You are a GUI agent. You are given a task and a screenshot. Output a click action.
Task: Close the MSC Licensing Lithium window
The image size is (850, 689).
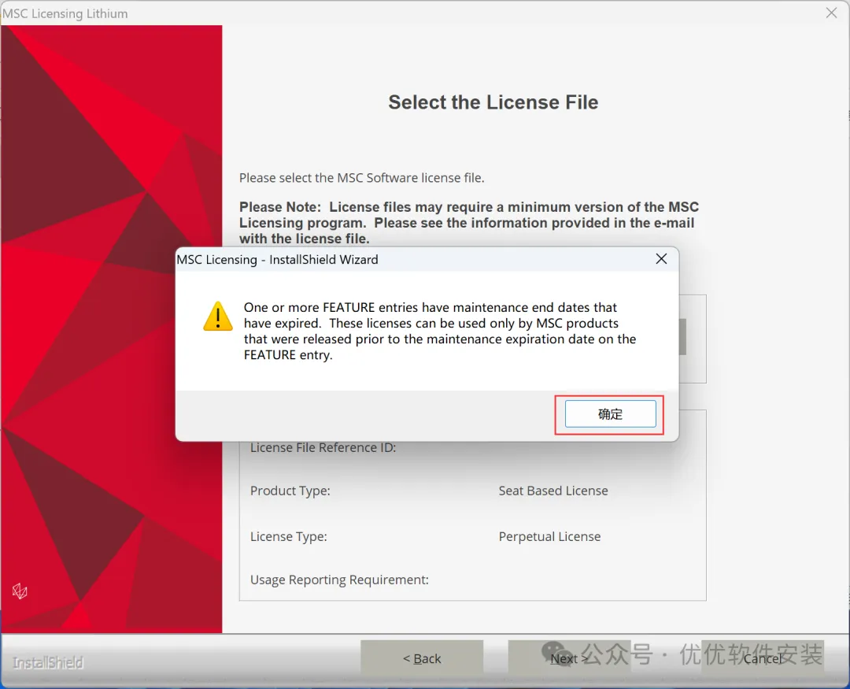click(832, 13)
